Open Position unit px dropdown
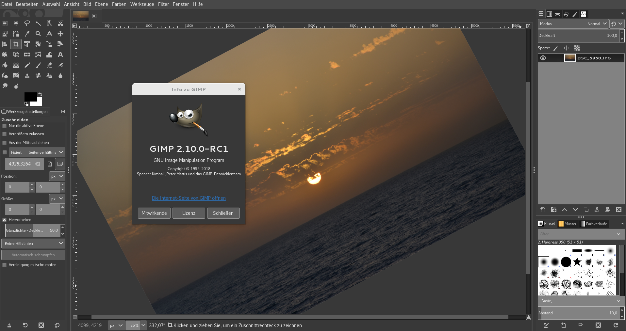The image size is (626, 331). (x=57, y=176)
